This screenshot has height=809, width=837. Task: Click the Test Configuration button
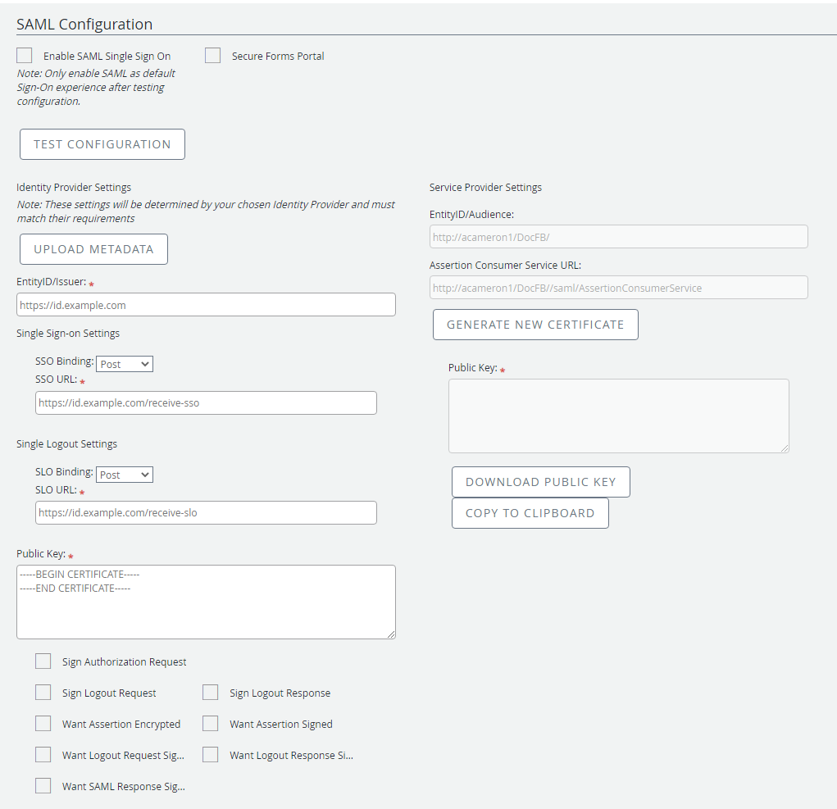pos(102,144)
